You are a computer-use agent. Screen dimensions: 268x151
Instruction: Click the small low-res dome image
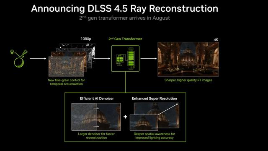[x=144, y=122]
